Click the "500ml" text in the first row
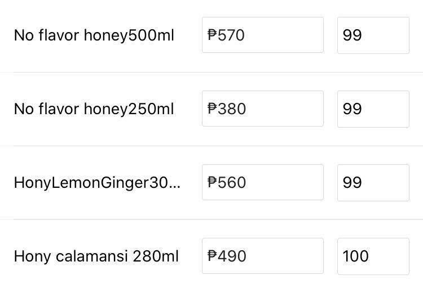423x293 pixels. 152,35
